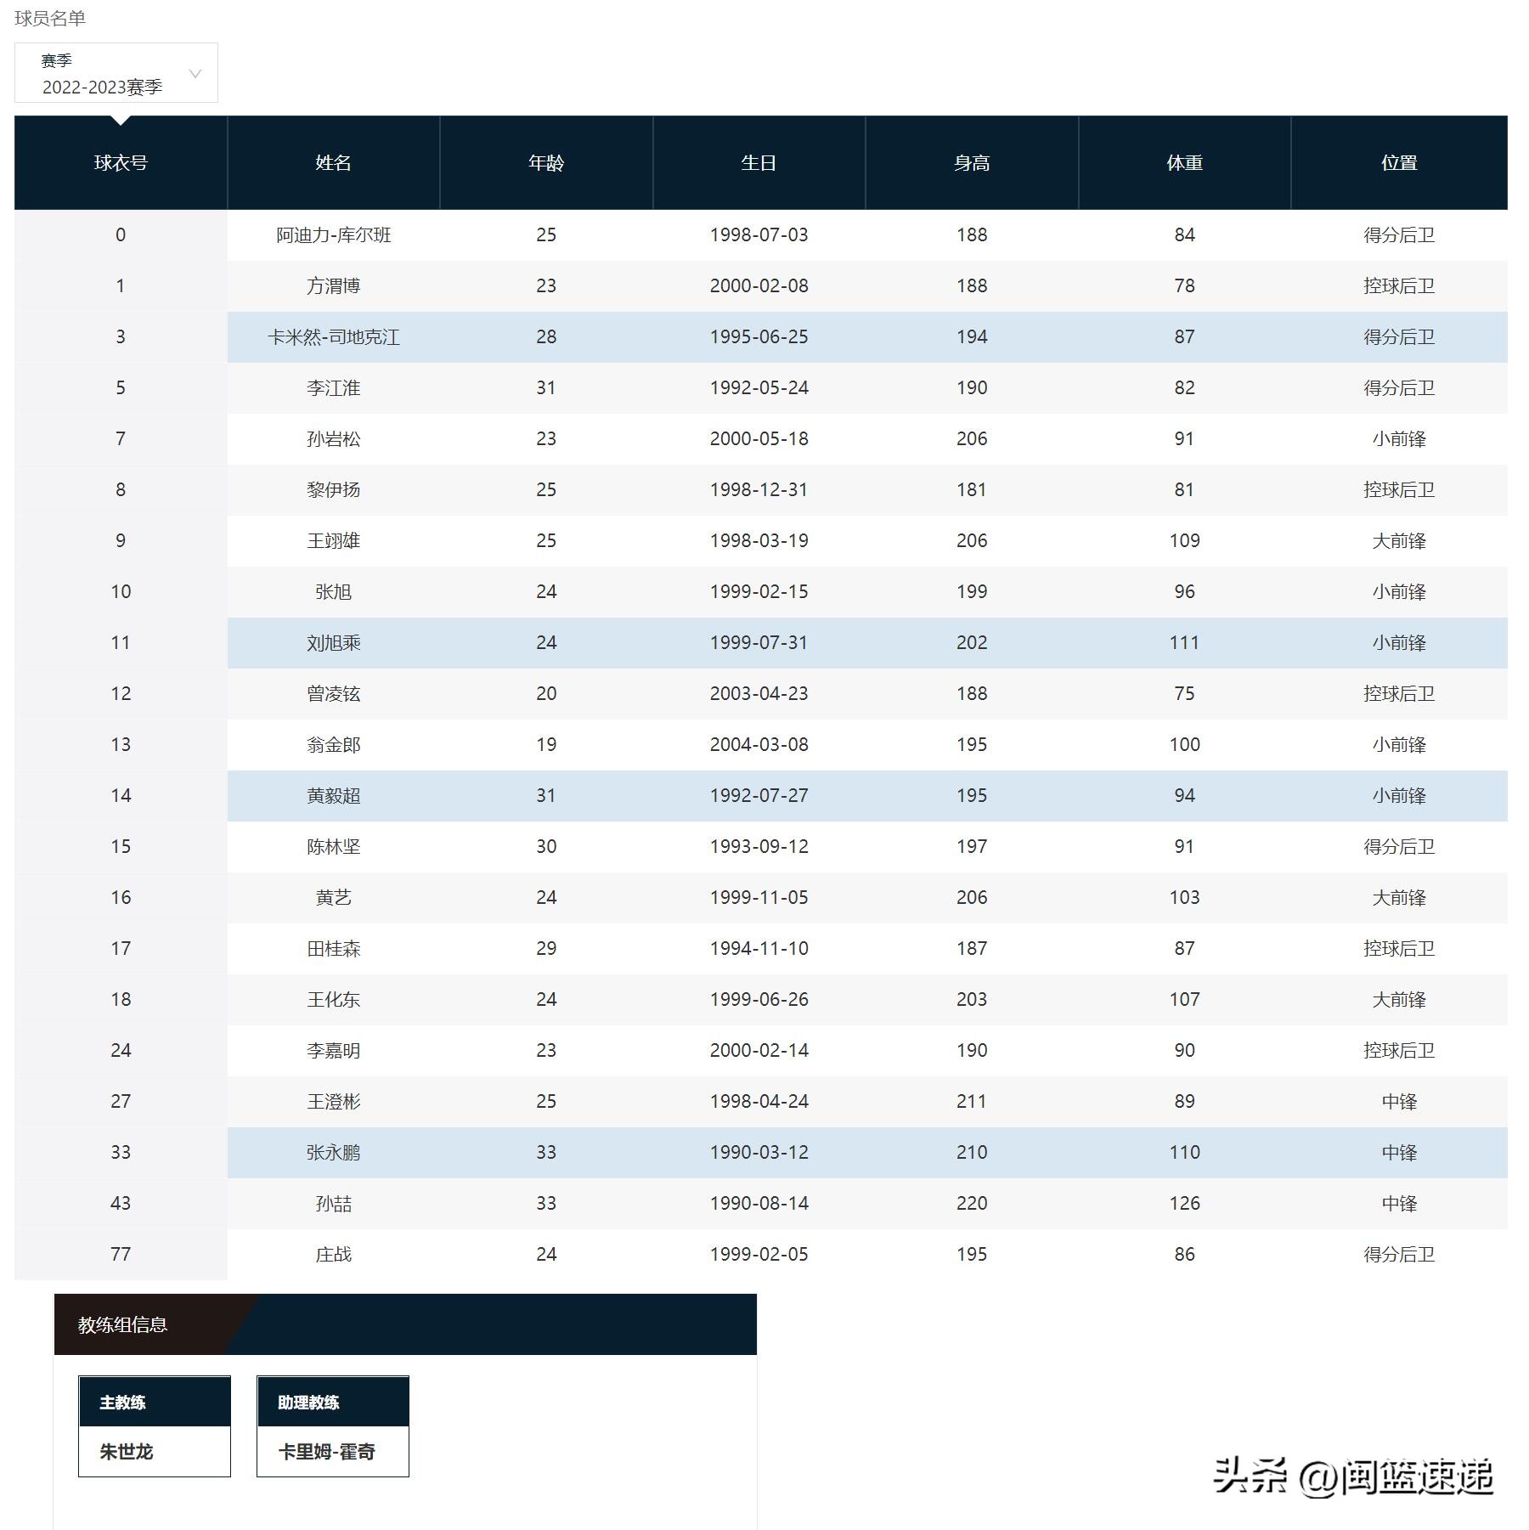Click jersey number 0
This screenshot has width=1529, height=1530.
pyautogui.click(x=121, y=235)
